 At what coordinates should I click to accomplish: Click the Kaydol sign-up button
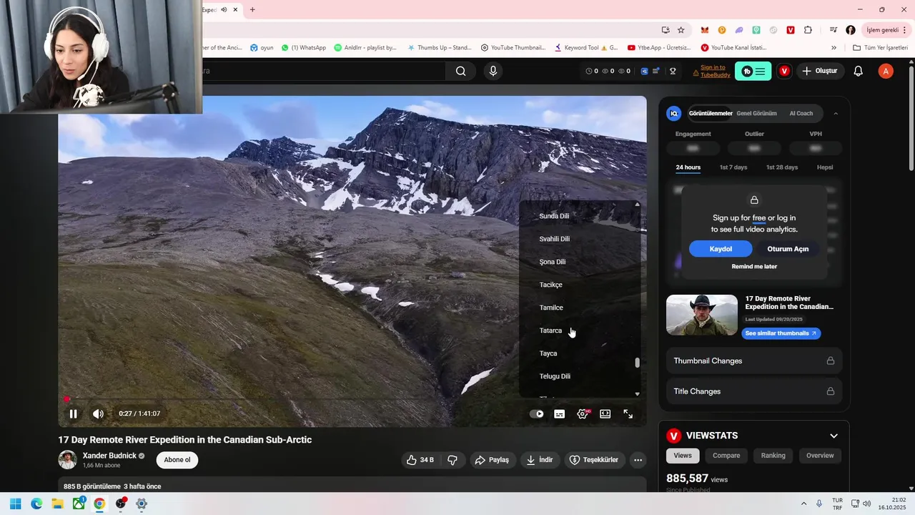pos(721,249)
